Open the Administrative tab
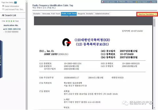 point(102,14)
